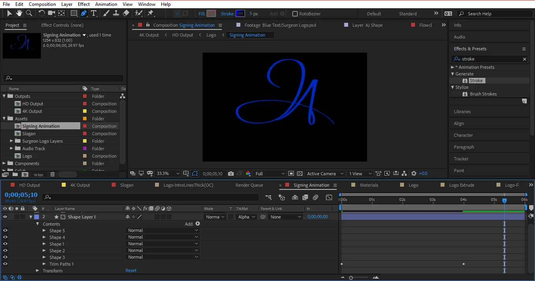Open the Alpha track matte dropdown
The height and width of the screenshot is (281, 535).
pos(247,217)
